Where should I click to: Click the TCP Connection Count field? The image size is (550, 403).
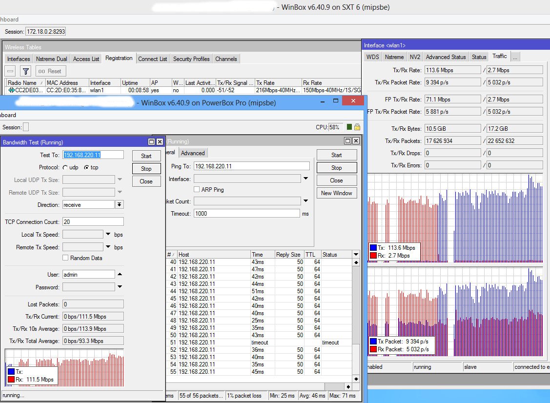click(x=93, y=222)
